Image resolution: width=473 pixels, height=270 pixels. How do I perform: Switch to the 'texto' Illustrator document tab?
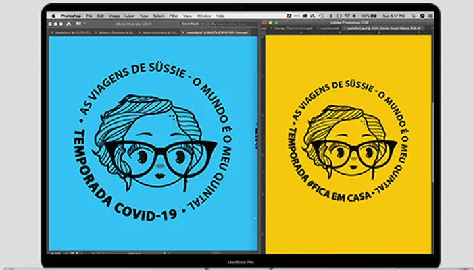[159, 32]
